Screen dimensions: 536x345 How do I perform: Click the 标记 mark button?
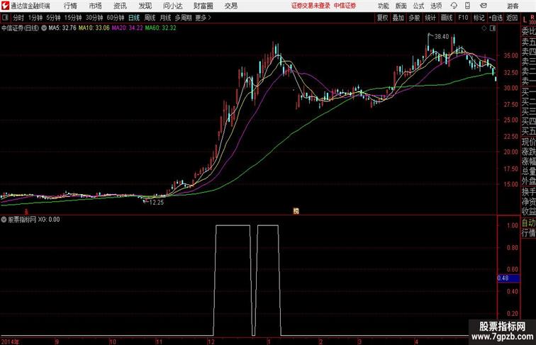pyautogui.click(x=479, y=18)
